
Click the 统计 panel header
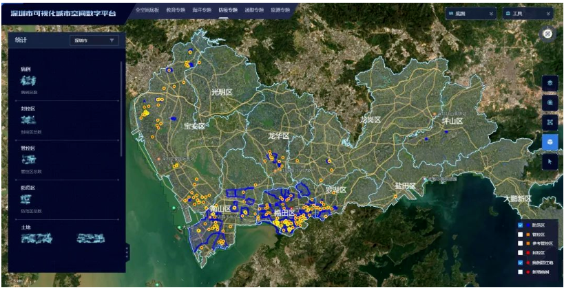pos(67,40)
